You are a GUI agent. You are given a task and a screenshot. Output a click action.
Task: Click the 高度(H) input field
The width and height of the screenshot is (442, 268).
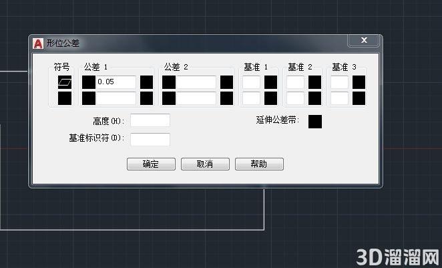point(150,120)
